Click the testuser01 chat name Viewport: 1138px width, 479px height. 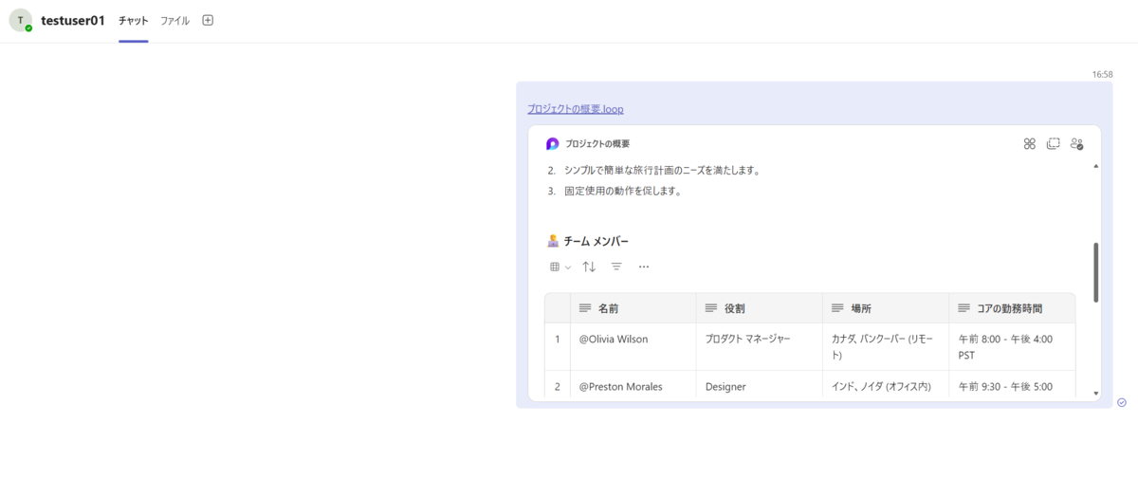tap(73, 20)
